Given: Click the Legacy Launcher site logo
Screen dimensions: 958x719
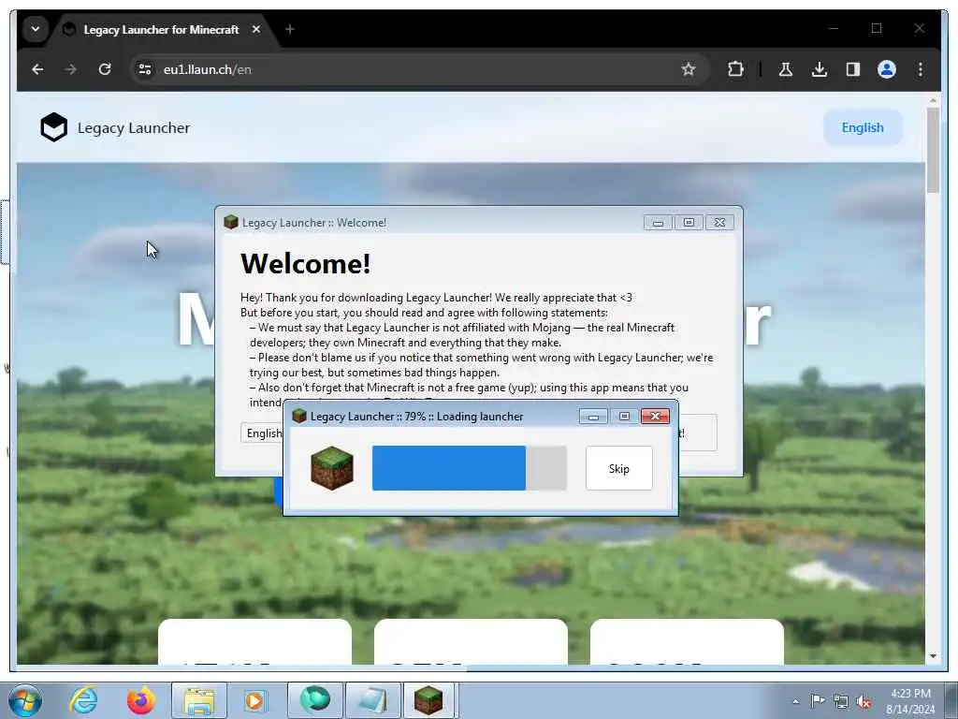Looking at the screenshot, I should [x=53, y=127].
